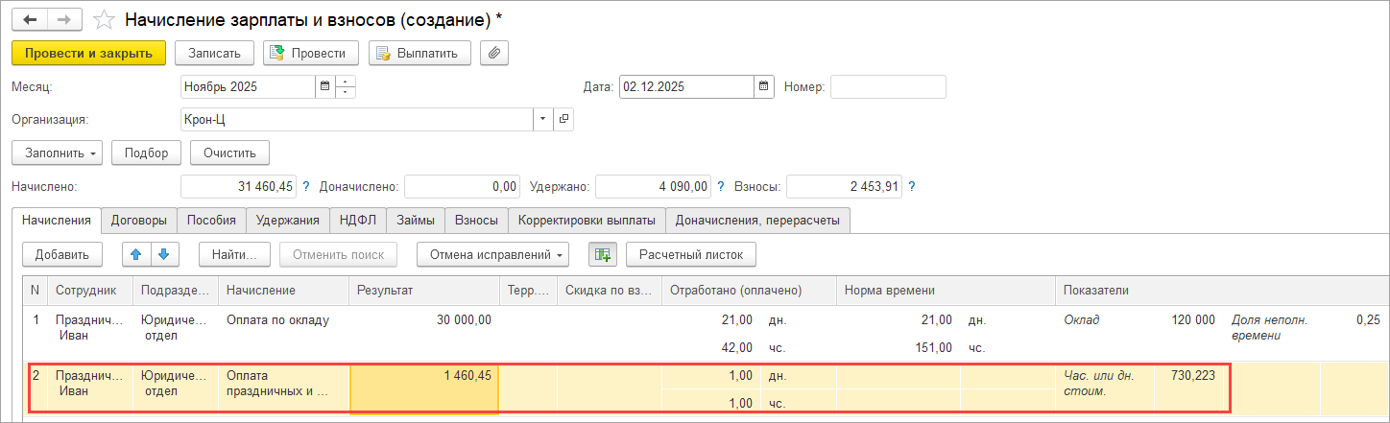Click Записать button
Screen dimensions: 1390x423
point(214,53)
